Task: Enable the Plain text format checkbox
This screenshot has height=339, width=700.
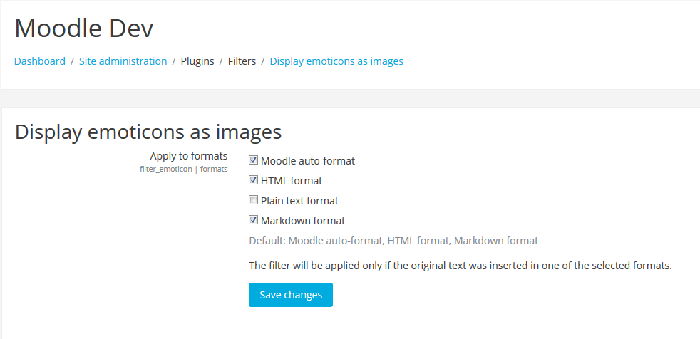Action: pos(254,200)
